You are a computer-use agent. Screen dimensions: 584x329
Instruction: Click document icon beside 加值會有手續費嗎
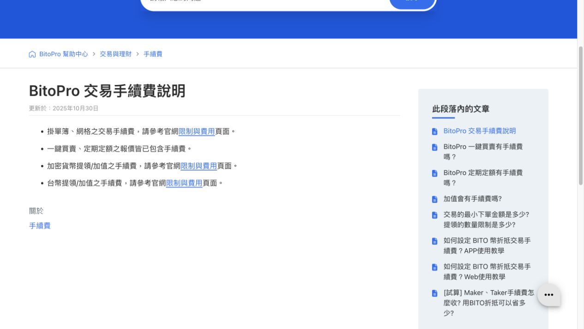(x=434, y=199)
